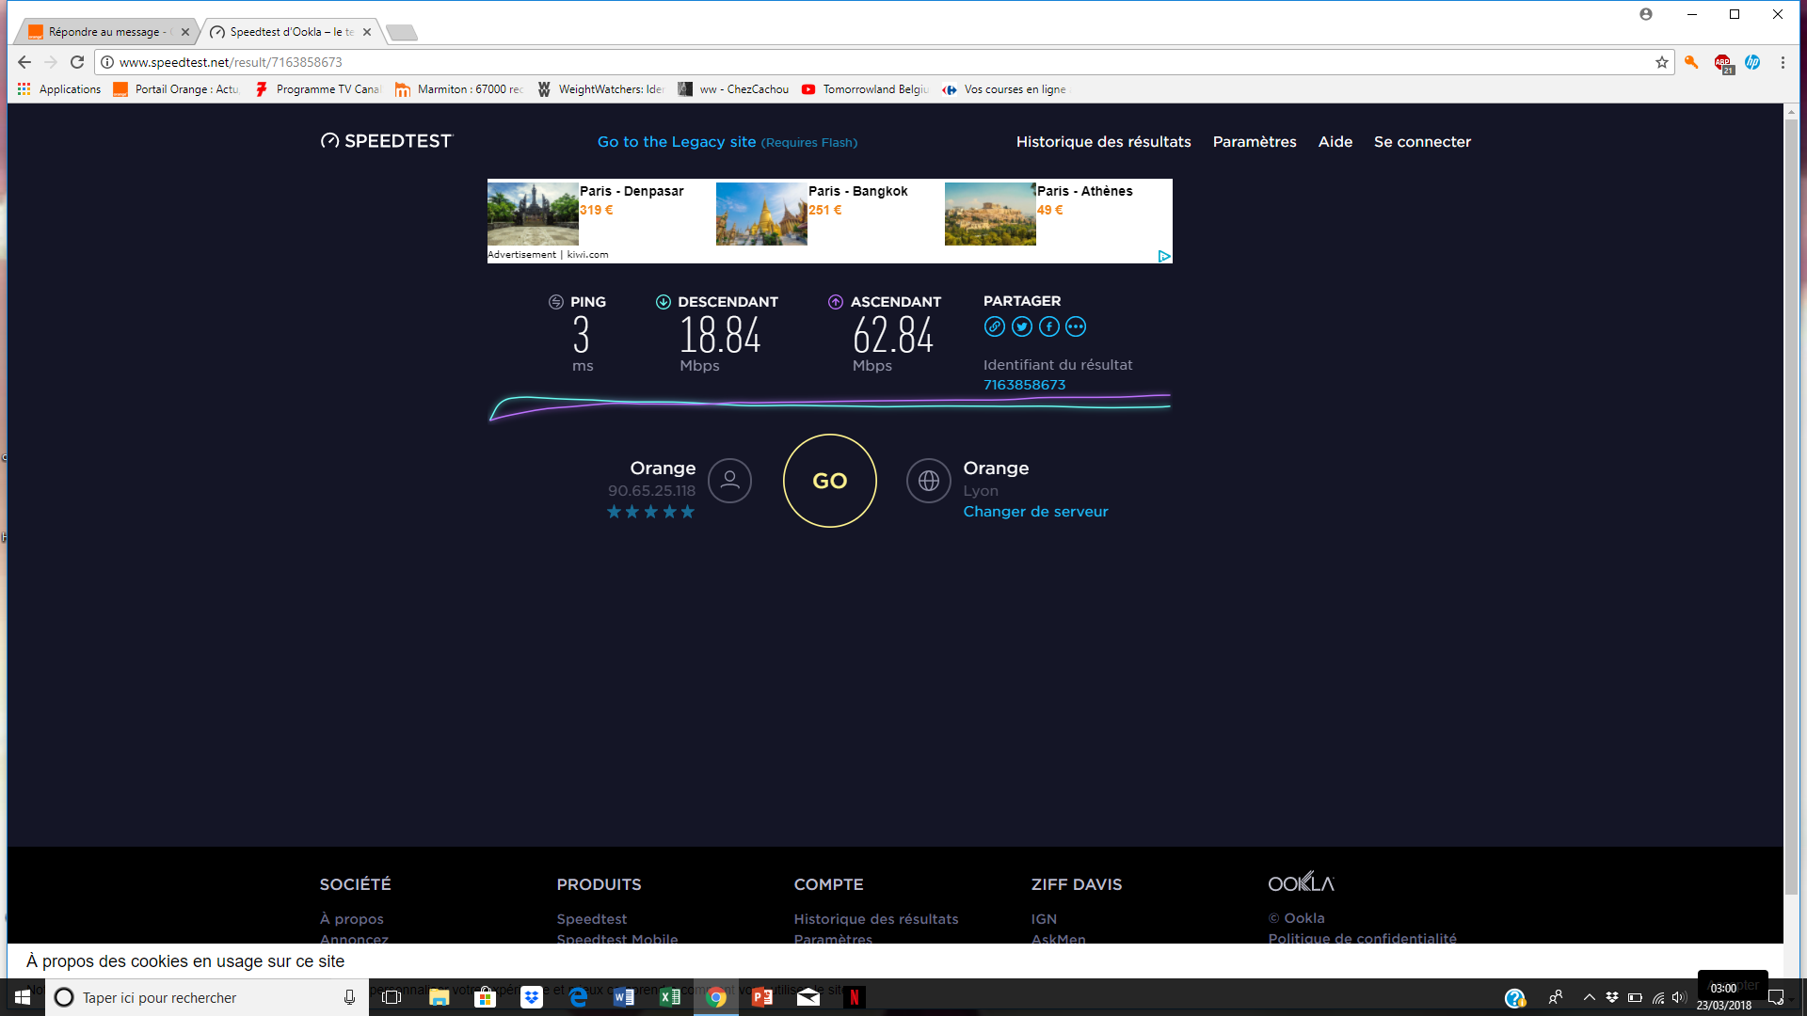The height and width of the screenshot is (1016, 1807).
Task: Click the globe icon next to Orange Lyon
Action: pos(929,481)
